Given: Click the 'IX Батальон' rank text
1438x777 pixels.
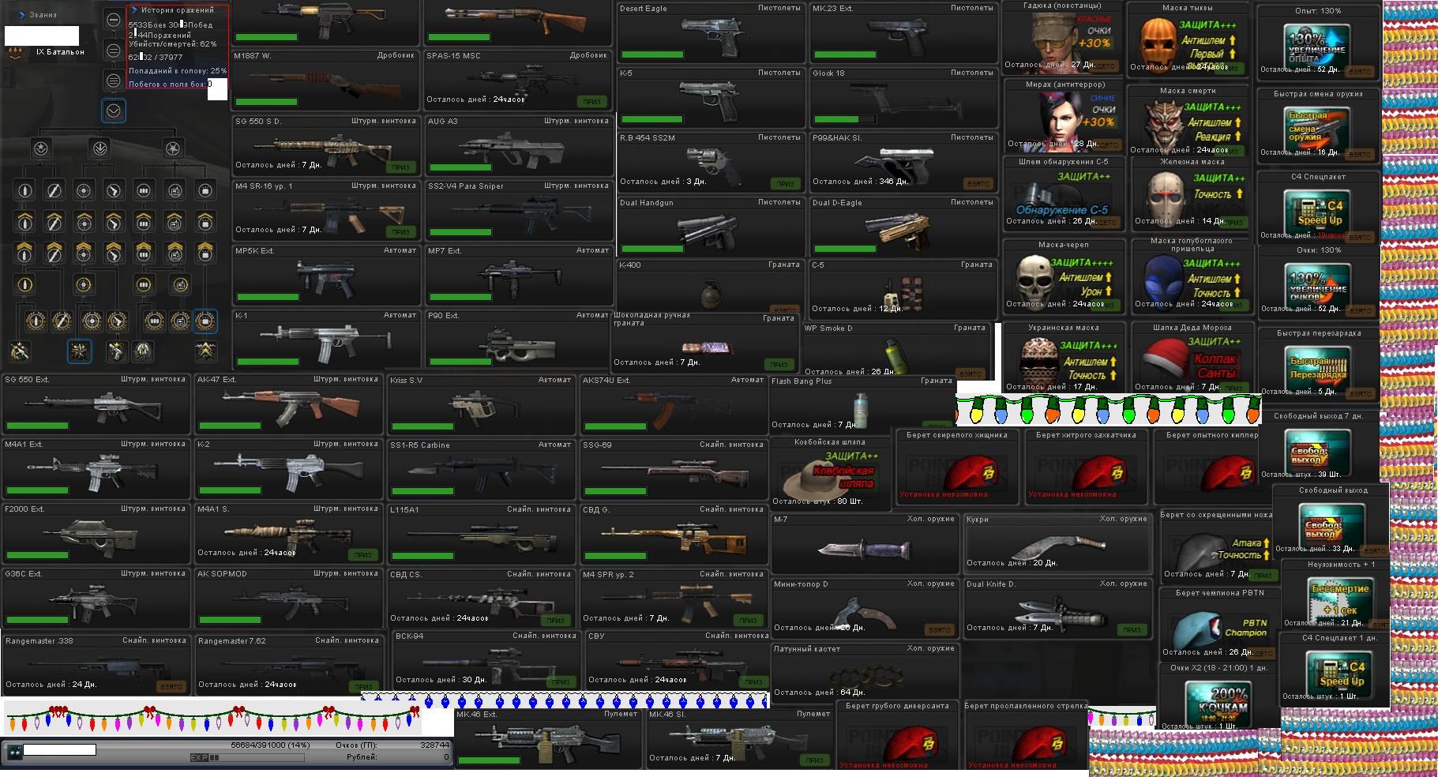Looking at the screenshot, I should coord(60,52).
